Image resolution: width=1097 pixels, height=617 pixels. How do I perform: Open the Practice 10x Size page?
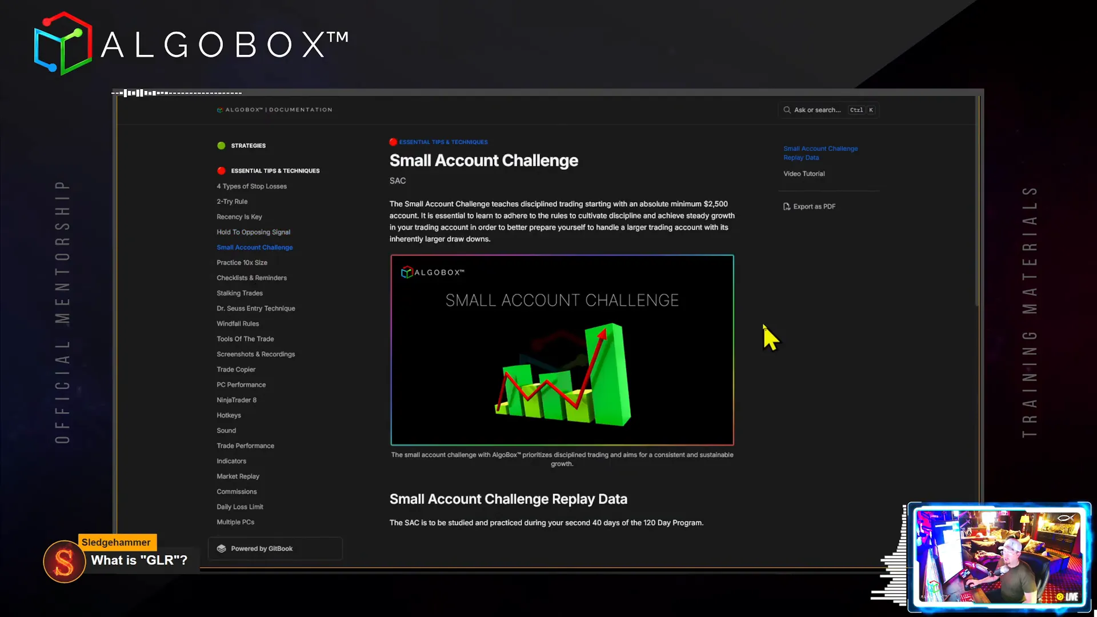click(242, 263)
